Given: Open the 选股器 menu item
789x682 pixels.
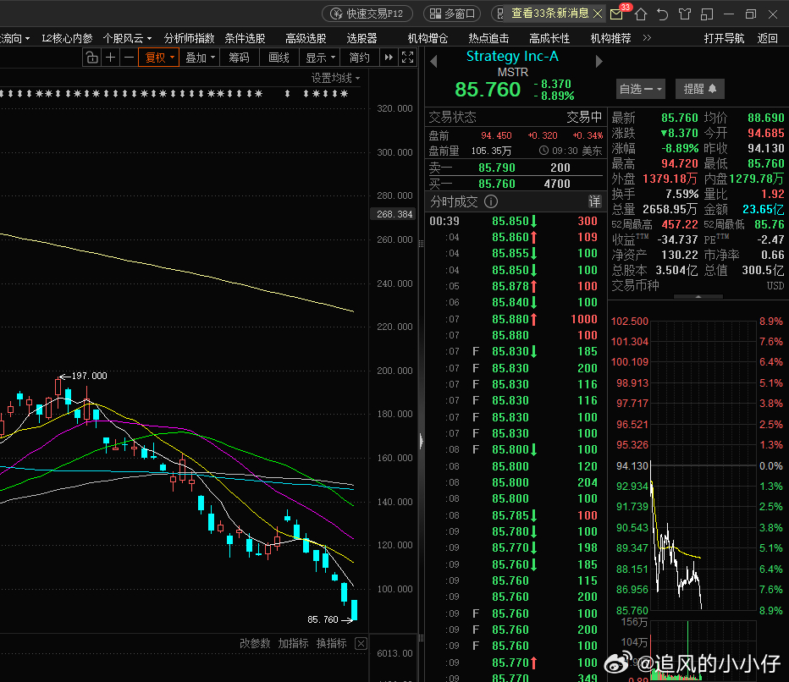Looking at the screenshot, I should pyautogui.click(x=361, y=38).
